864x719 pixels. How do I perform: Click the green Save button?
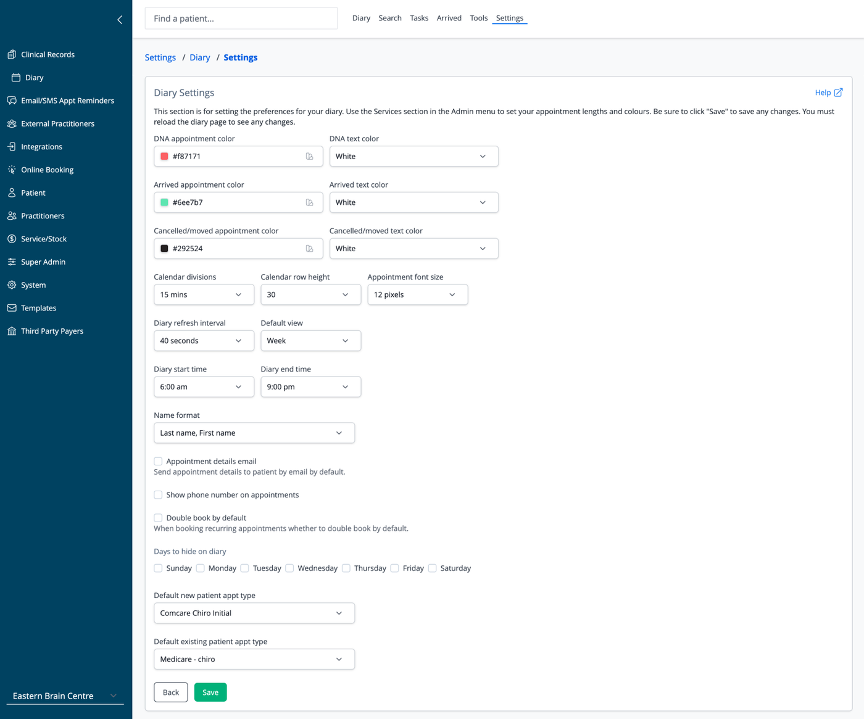tap(210, 692)
